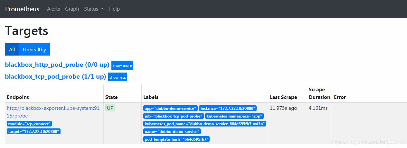This screenshot has height=148, width=407.
Task: Click the module="tcp_connect" label badge
Action: [29, 124]
